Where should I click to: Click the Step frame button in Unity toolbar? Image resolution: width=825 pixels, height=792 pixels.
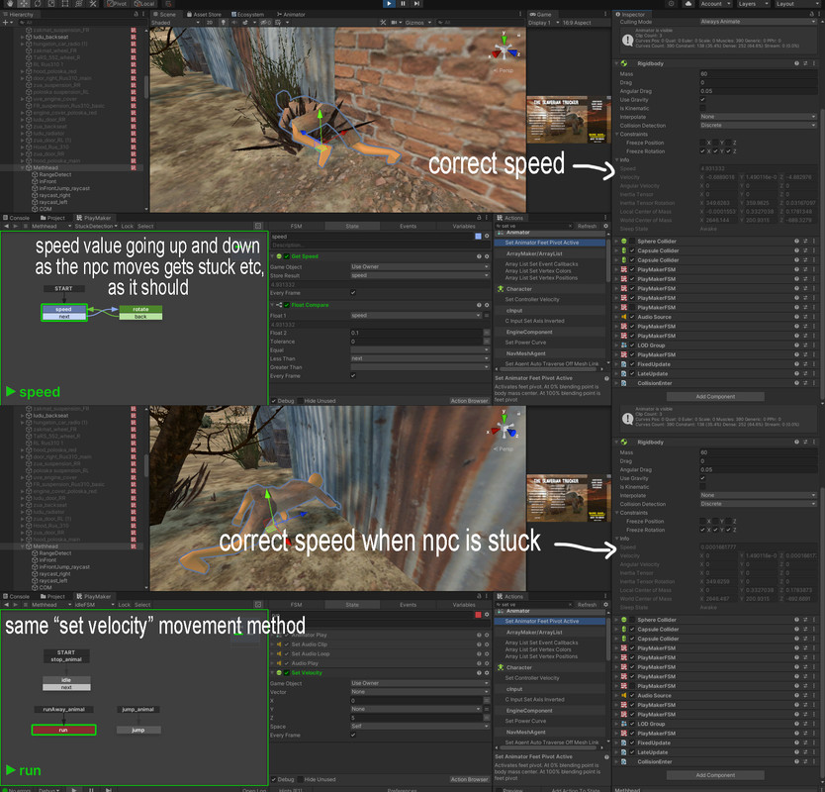point(416,3)
